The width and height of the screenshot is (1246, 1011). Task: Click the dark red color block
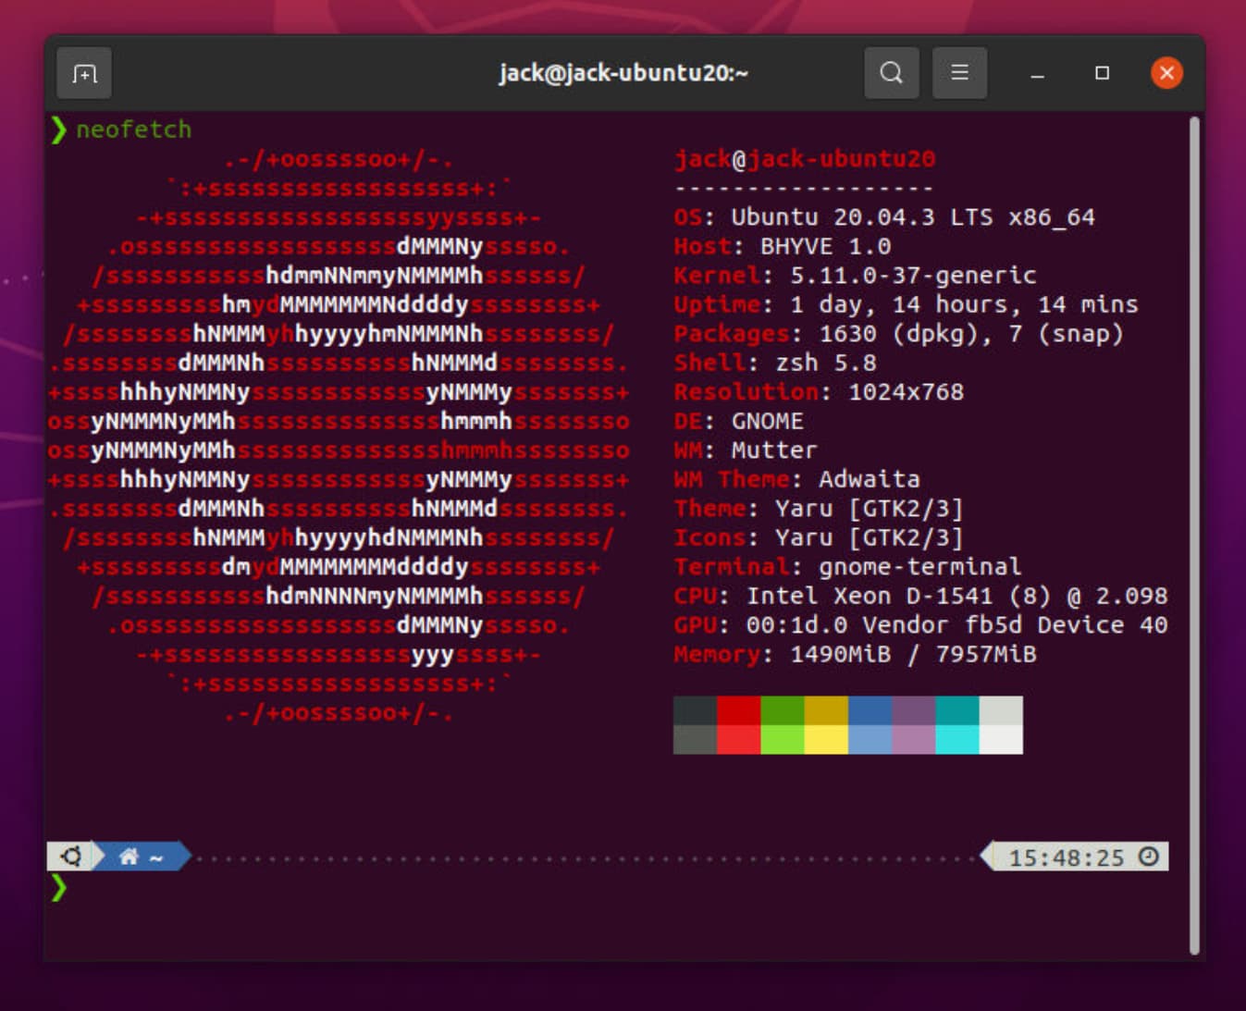[x=739, y=710]
